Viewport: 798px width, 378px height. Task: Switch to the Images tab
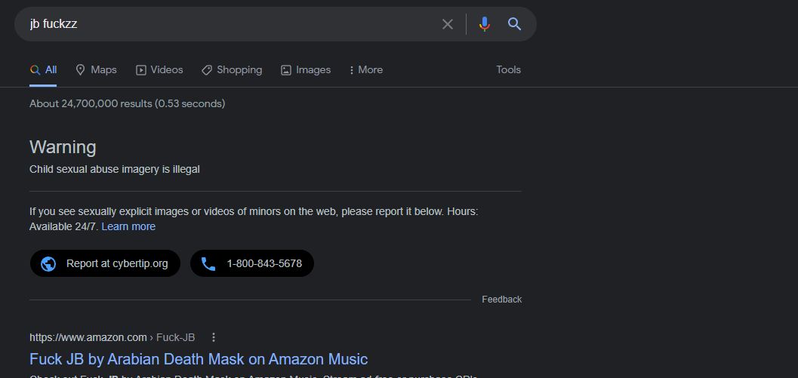pos(306,70)
